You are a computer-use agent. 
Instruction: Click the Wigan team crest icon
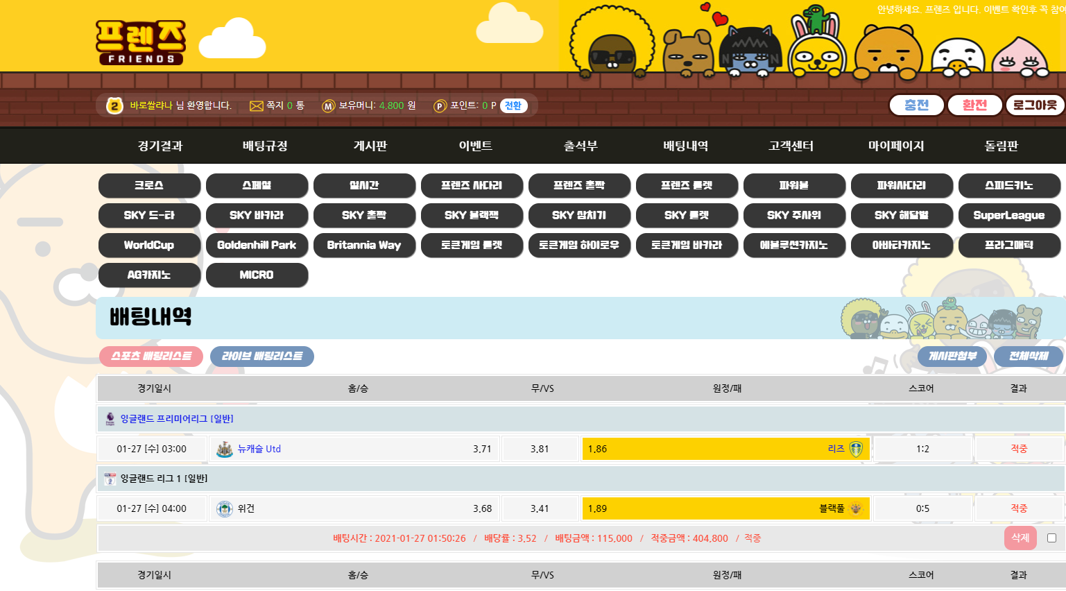tap(224, 509)
